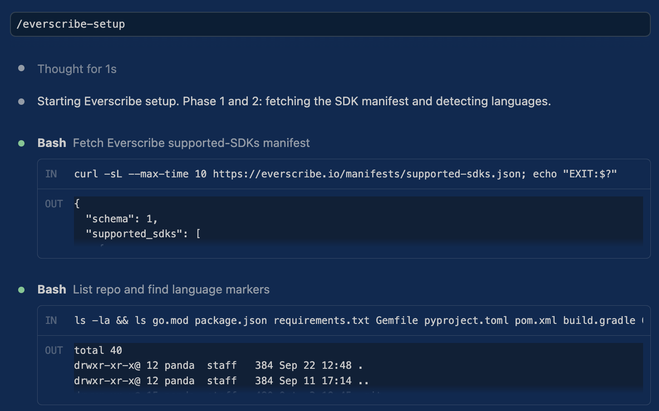Click the OUT label of the manifest output
Screen dimensions: 659x411
point(54,204)
